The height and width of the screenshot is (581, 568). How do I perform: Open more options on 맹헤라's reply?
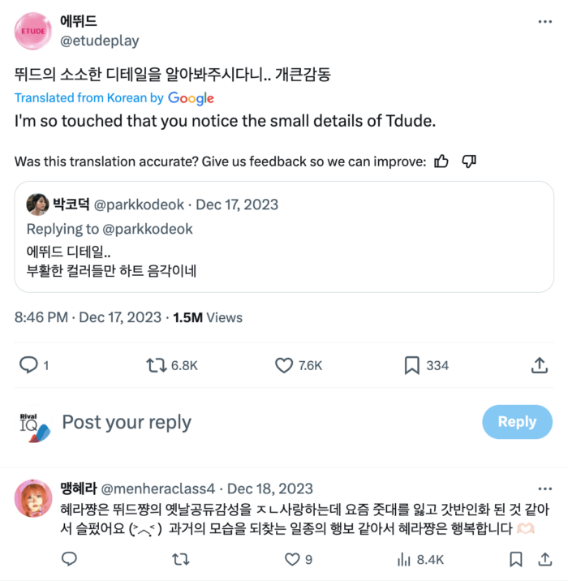546,488
